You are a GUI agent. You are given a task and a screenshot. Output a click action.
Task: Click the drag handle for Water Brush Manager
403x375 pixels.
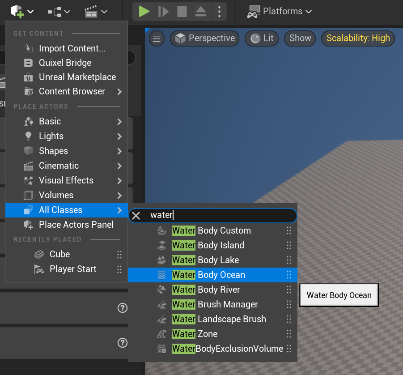(289, 305)
